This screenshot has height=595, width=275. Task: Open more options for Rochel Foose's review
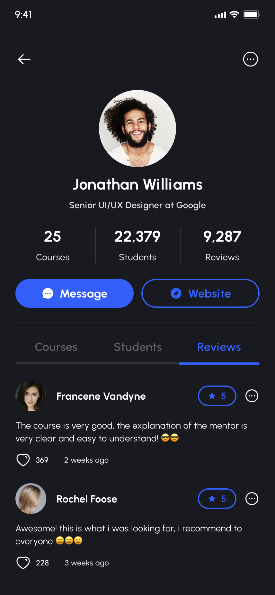tap(252, 499)
